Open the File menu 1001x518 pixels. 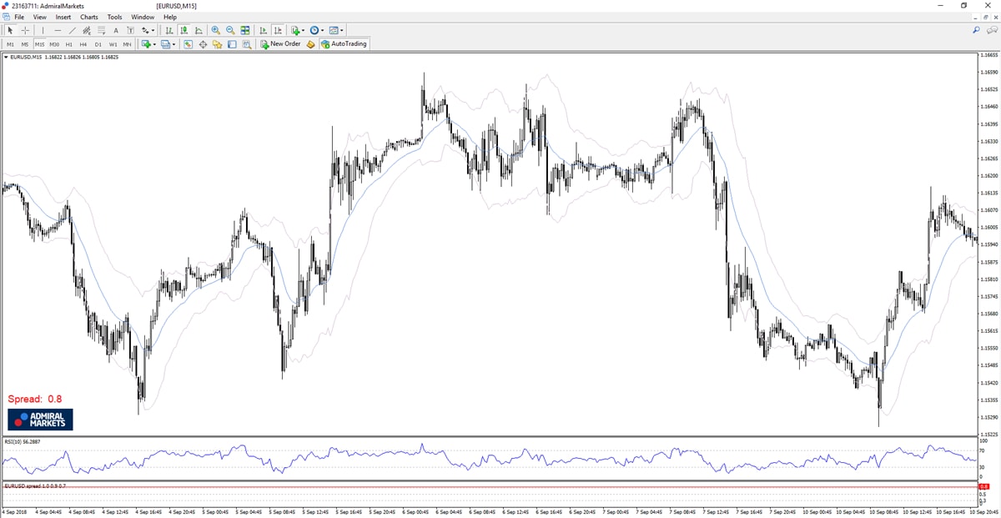tap(19, 17)
